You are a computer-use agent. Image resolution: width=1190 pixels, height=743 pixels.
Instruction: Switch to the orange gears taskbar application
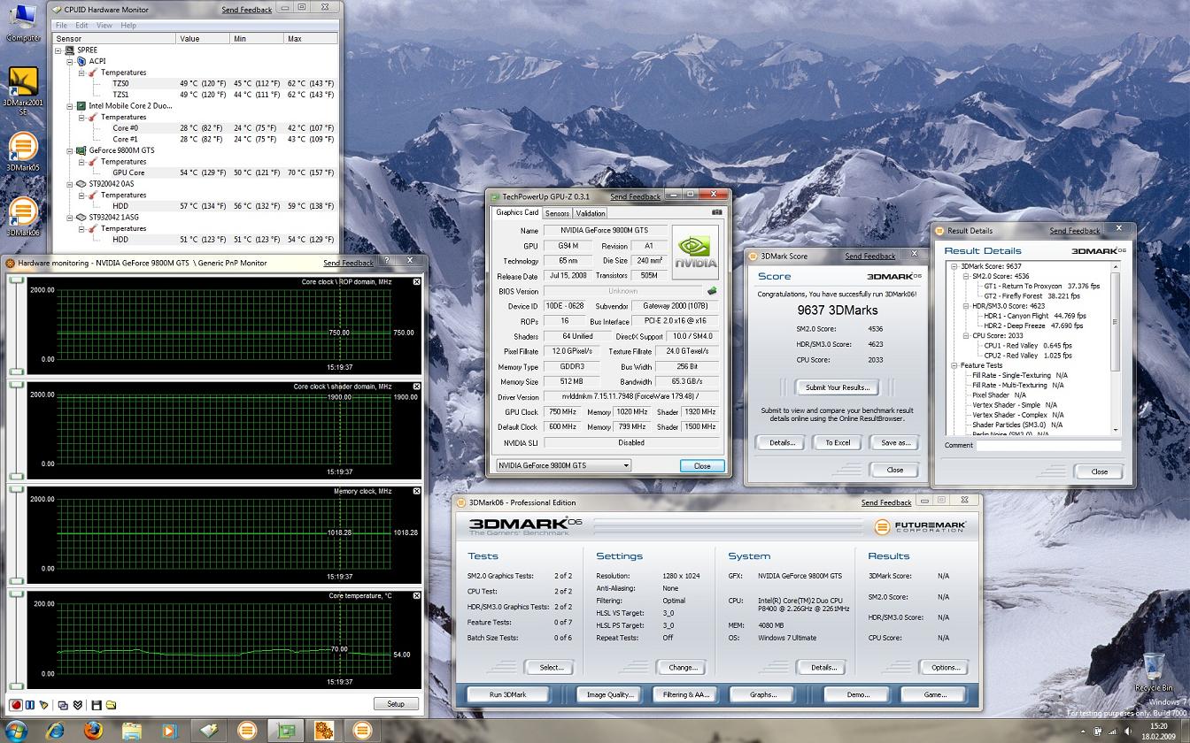click(324, 731)
